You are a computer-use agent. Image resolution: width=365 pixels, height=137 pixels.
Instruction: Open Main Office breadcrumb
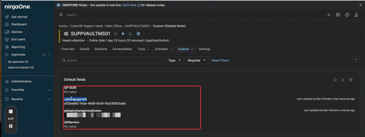tap(114, 26)
